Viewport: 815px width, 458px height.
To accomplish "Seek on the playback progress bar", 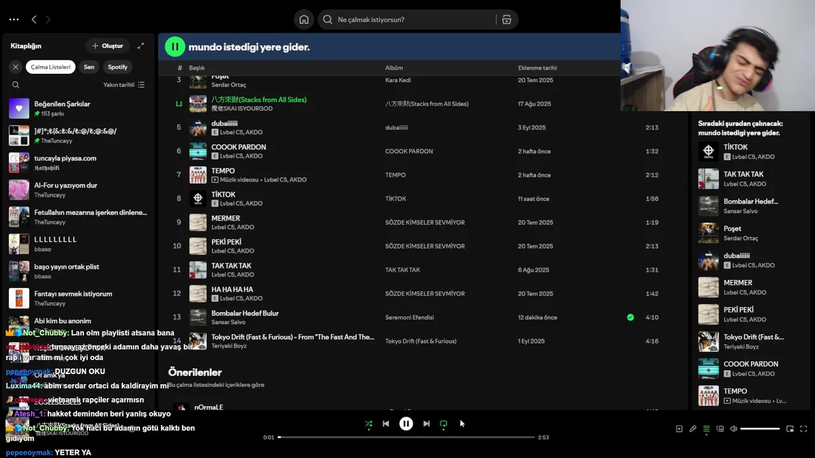I will (406, 437).
